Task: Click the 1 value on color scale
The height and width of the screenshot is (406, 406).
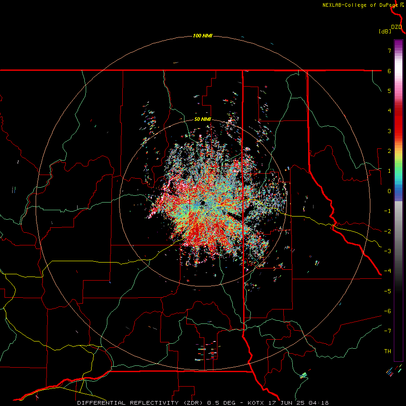Action: pos(389,171)
